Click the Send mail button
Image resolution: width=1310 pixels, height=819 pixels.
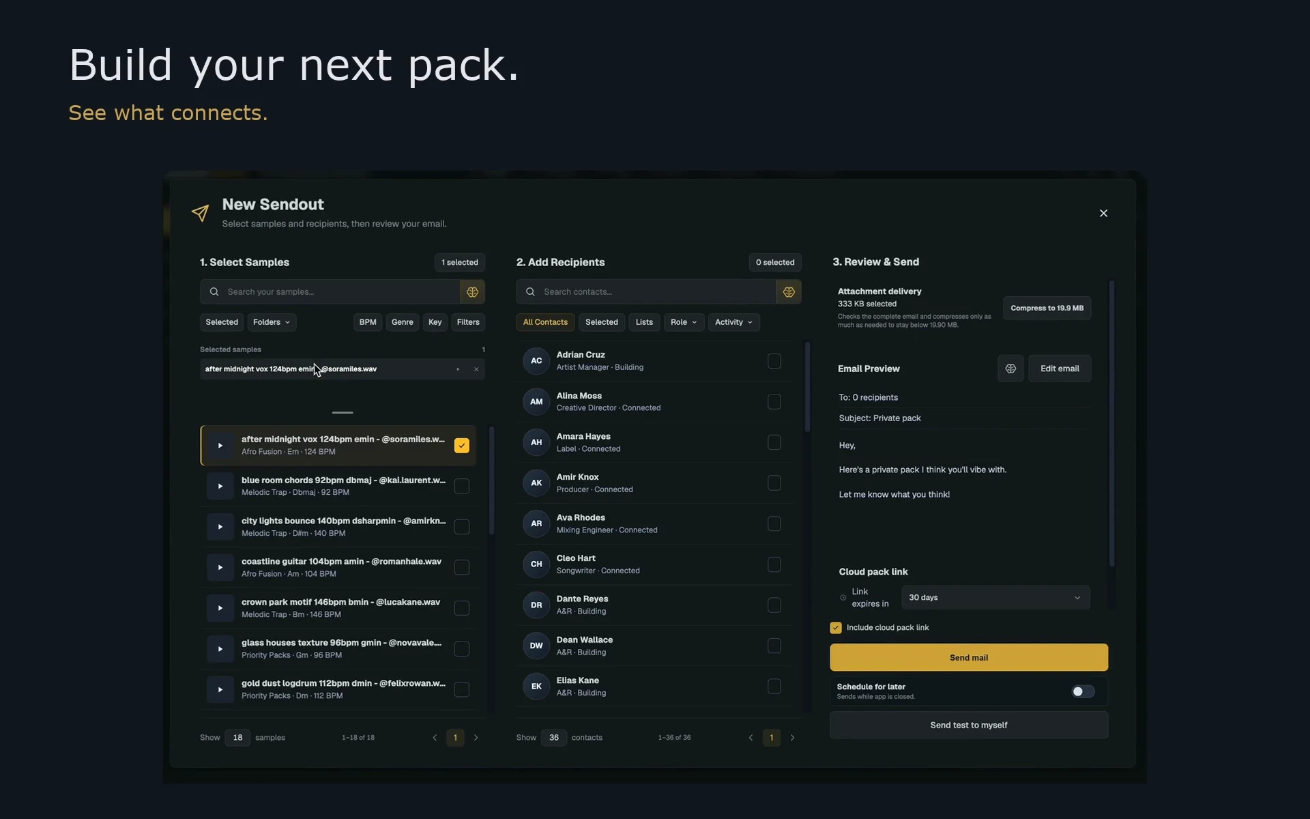coord(969,657)
